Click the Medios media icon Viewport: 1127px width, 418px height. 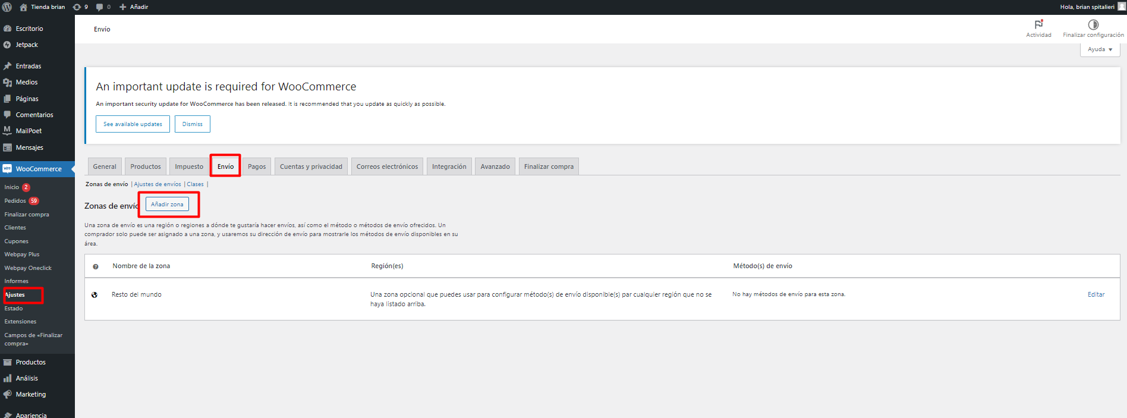[7, 82]
